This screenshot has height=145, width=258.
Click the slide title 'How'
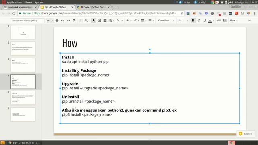point(70,43)
